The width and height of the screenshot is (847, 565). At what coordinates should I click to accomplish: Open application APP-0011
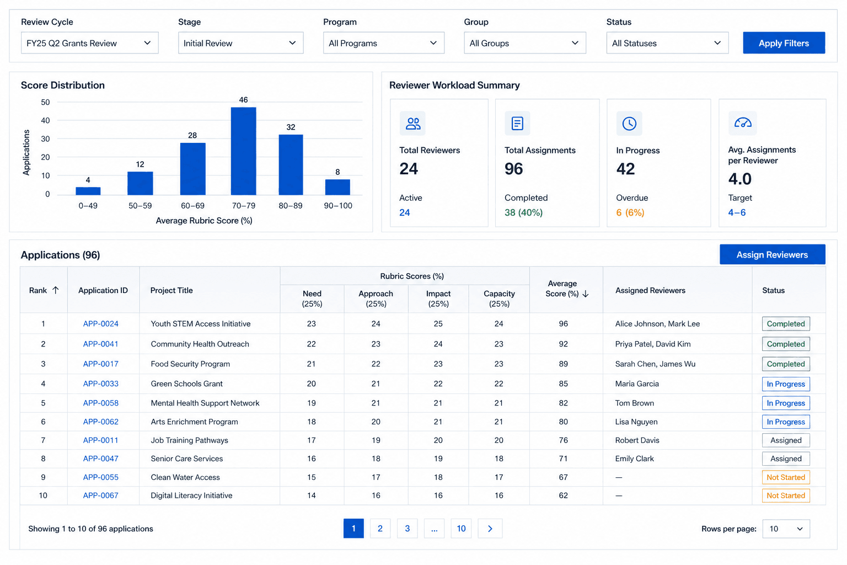click(101, 440)
